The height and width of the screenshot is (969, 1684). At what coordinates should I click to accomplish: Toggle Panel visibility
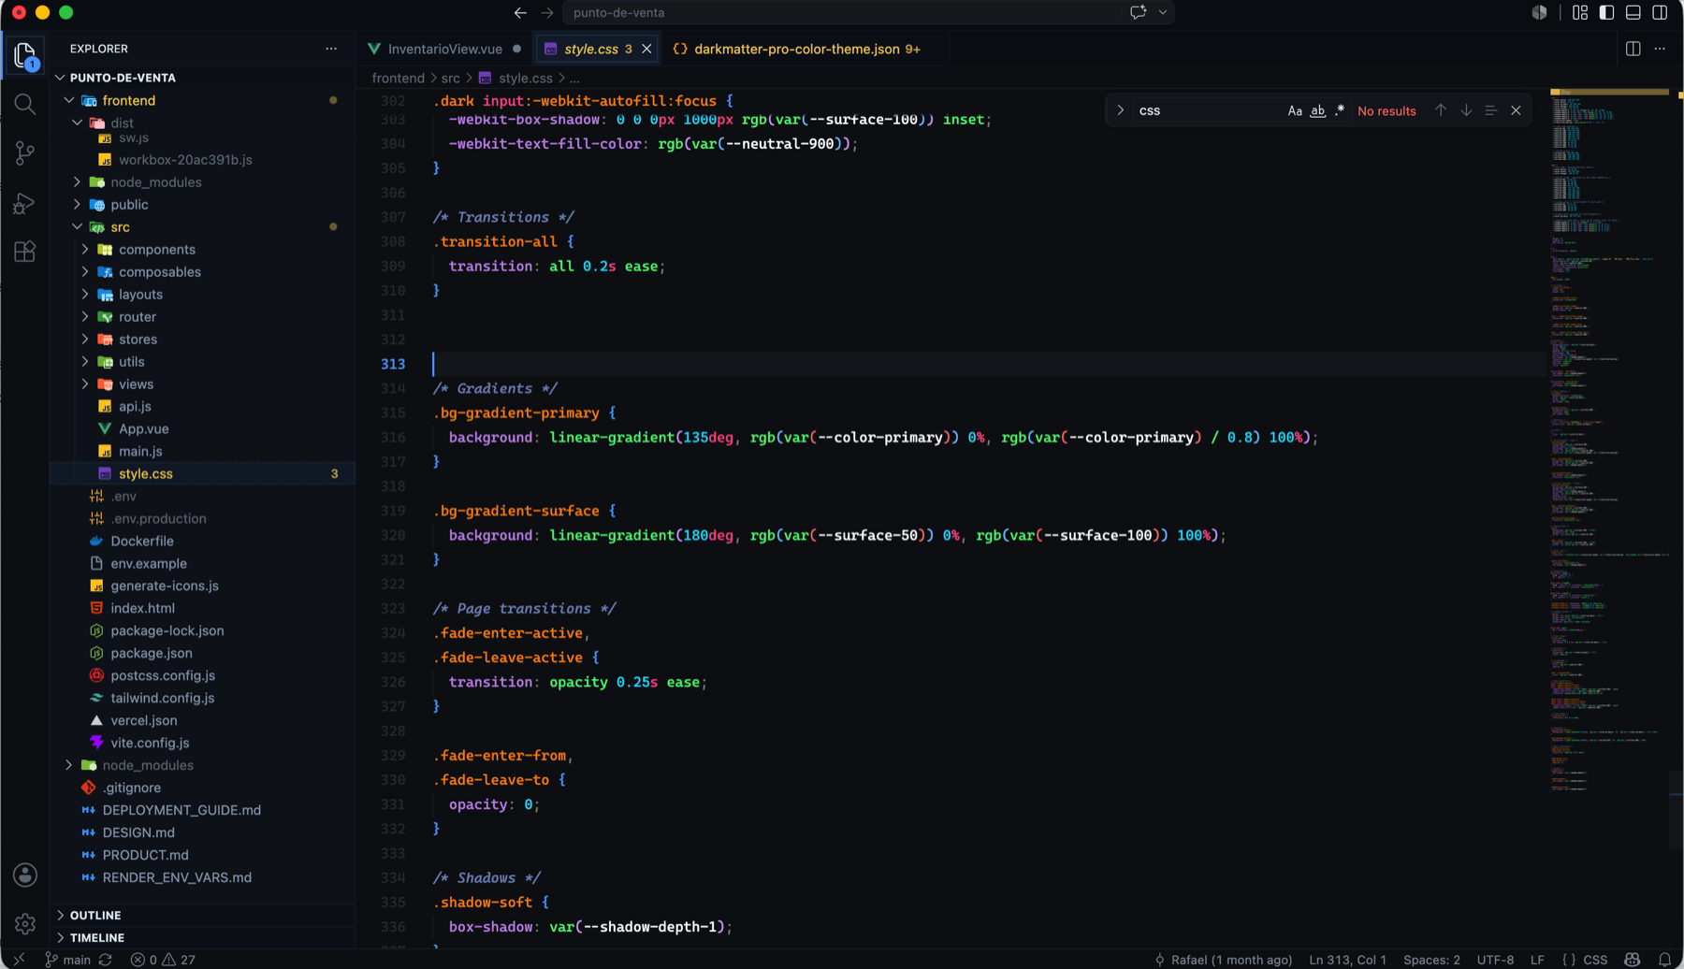click(x=1633, y=13)
